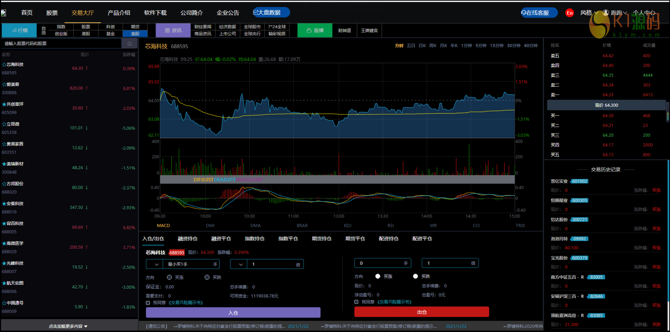
Task: Open the 在线客服 online support button
Action: coord(539,13)
